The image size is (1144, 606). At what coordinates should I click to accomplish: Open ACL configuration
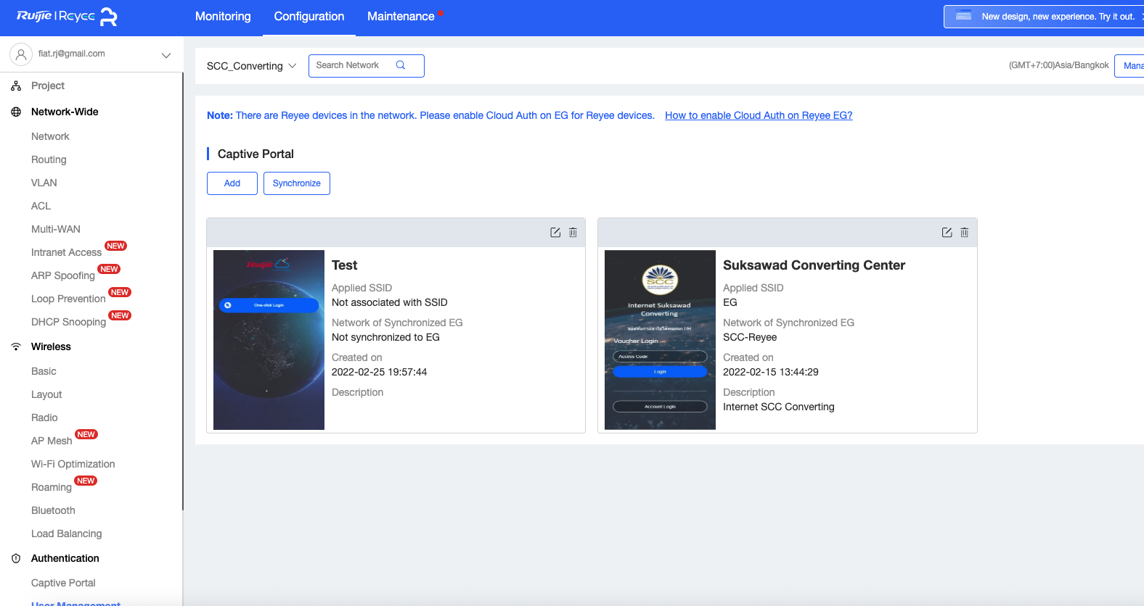point(41,206)
